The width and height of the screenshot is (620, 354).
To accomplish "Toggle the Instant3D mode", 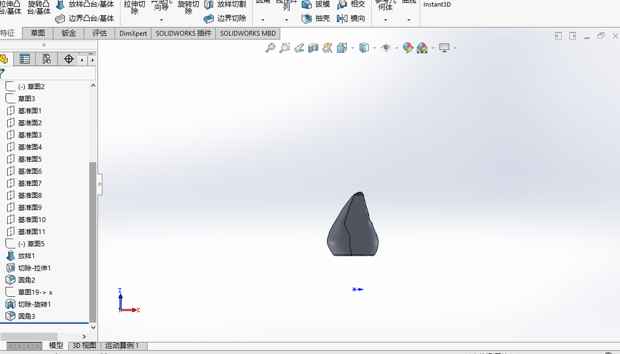I will pyautogui.click(x=437, y=5).
